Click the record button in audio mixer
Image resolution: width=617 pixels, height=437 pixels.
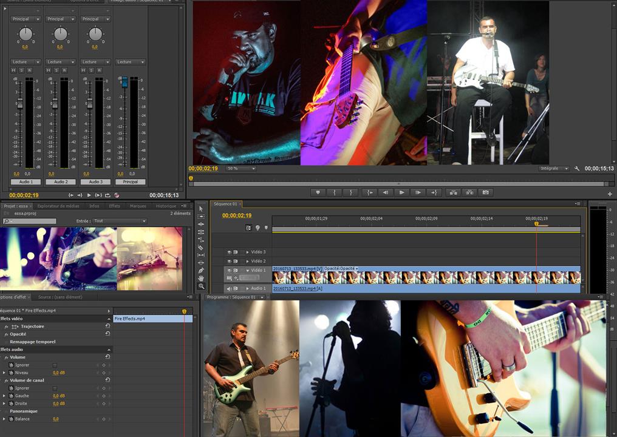point(117,195)
